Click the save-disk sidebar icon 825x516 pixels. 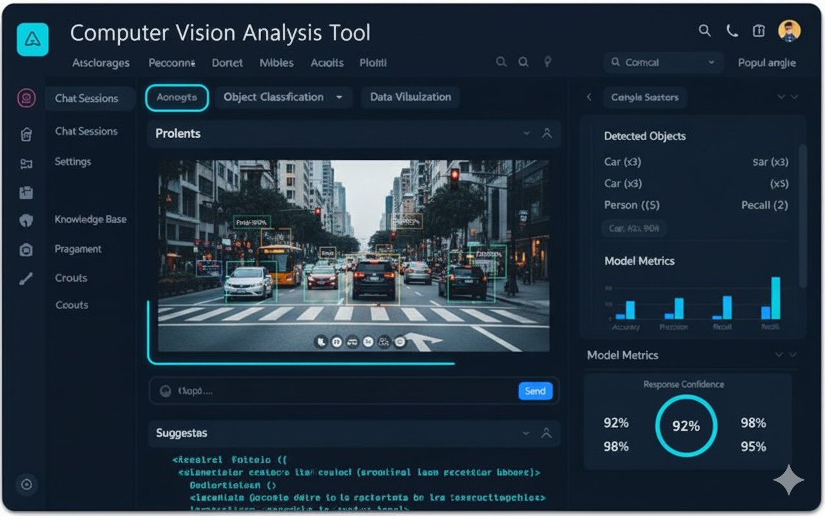pos(26,192)
